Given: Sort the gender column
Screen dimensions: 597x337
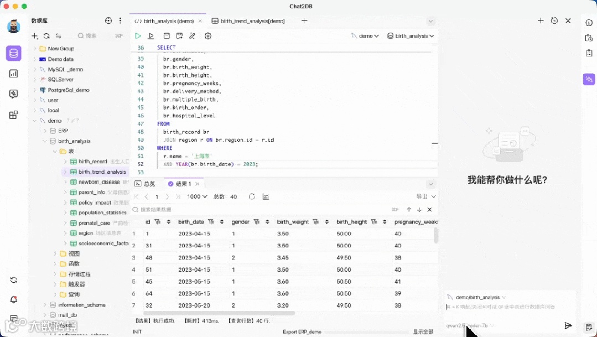Looking at the screenshot, I should coord(267,221).
